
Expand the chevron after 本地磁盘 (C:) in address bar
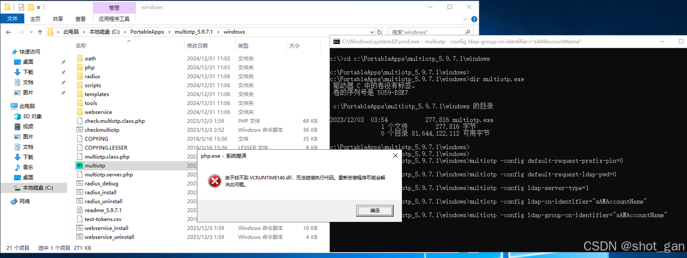pos(125,32)
